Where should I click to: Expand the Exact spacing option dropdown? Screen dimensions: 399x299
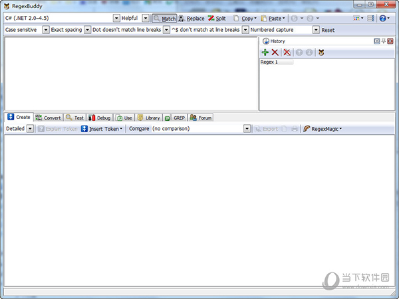coord(87,30)
